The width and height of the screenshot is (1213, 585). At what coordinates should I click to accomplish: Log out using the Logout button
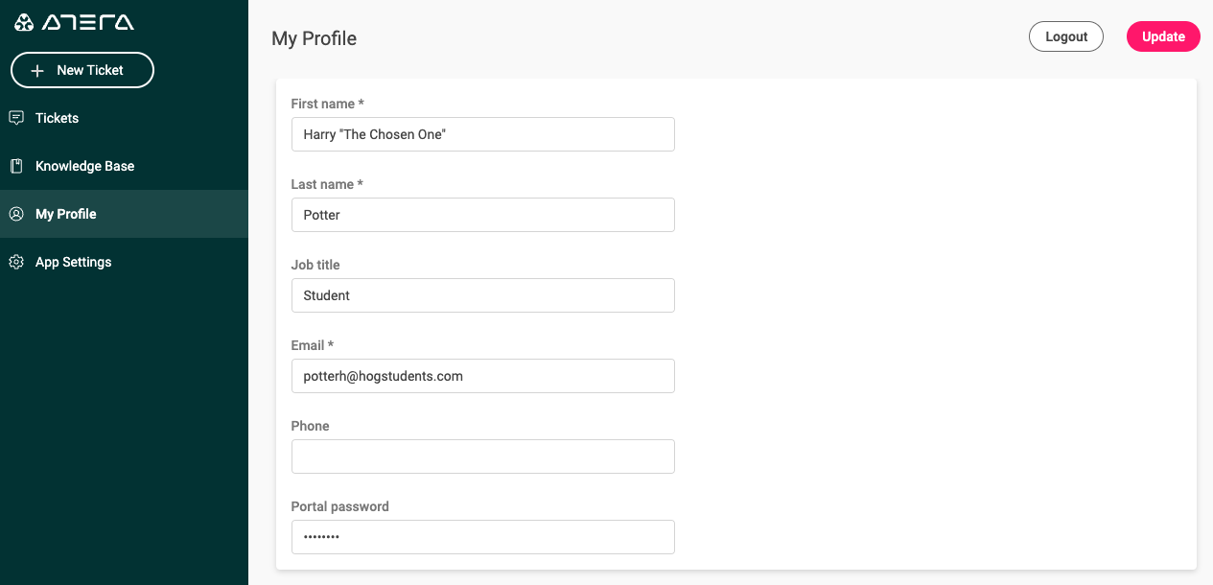click(1066, 36)
